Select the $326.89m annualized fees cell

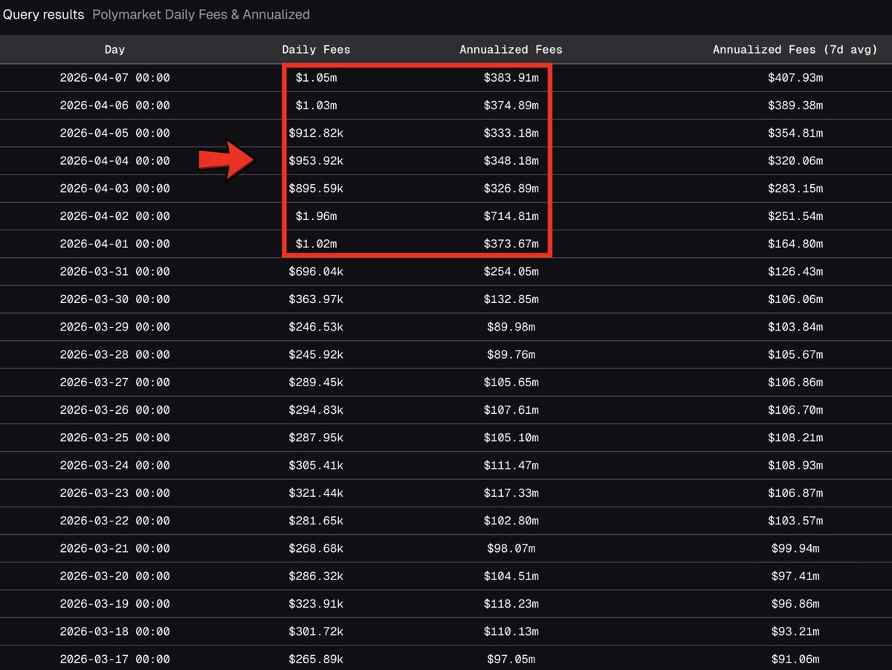pos(511,189)
